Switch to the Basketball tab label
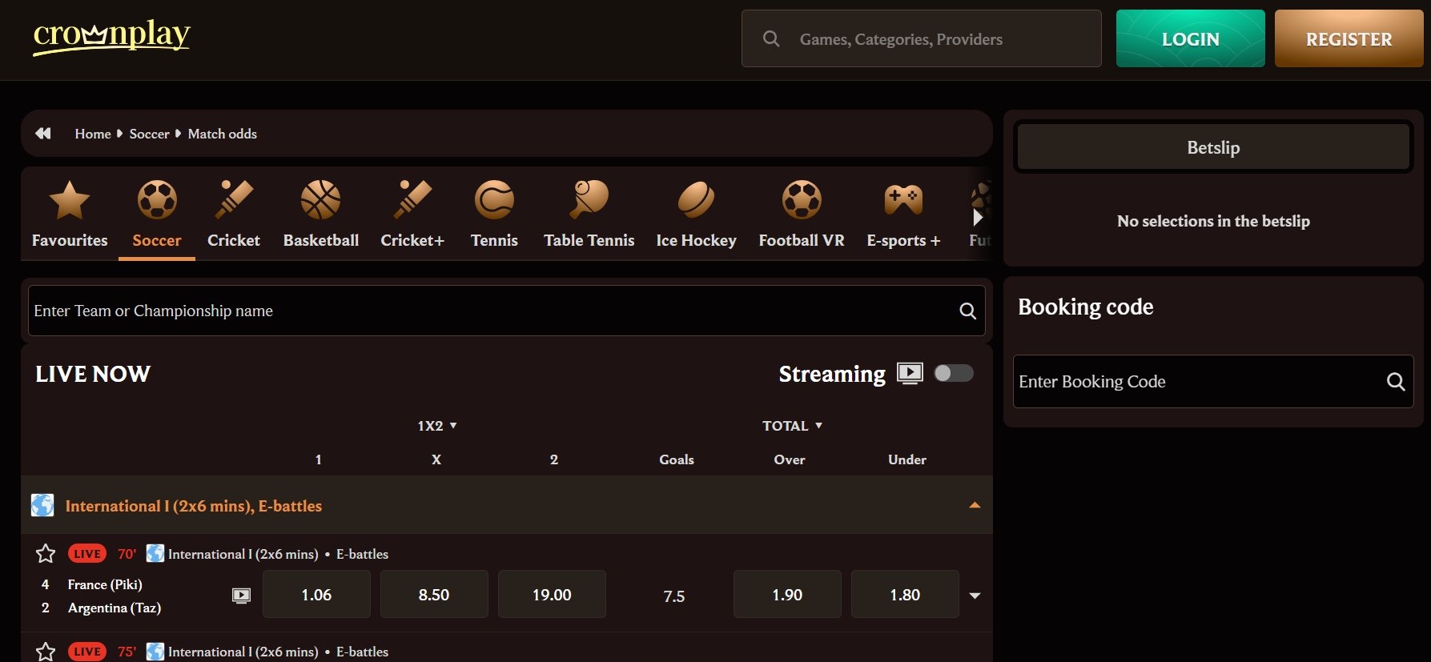 (x=320, y=240)
